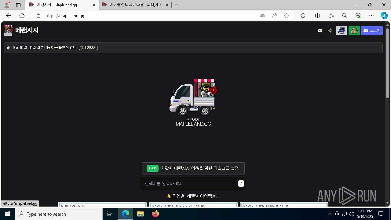
Task: Open the green money bag icon button
Action: (x=354, y=31)
